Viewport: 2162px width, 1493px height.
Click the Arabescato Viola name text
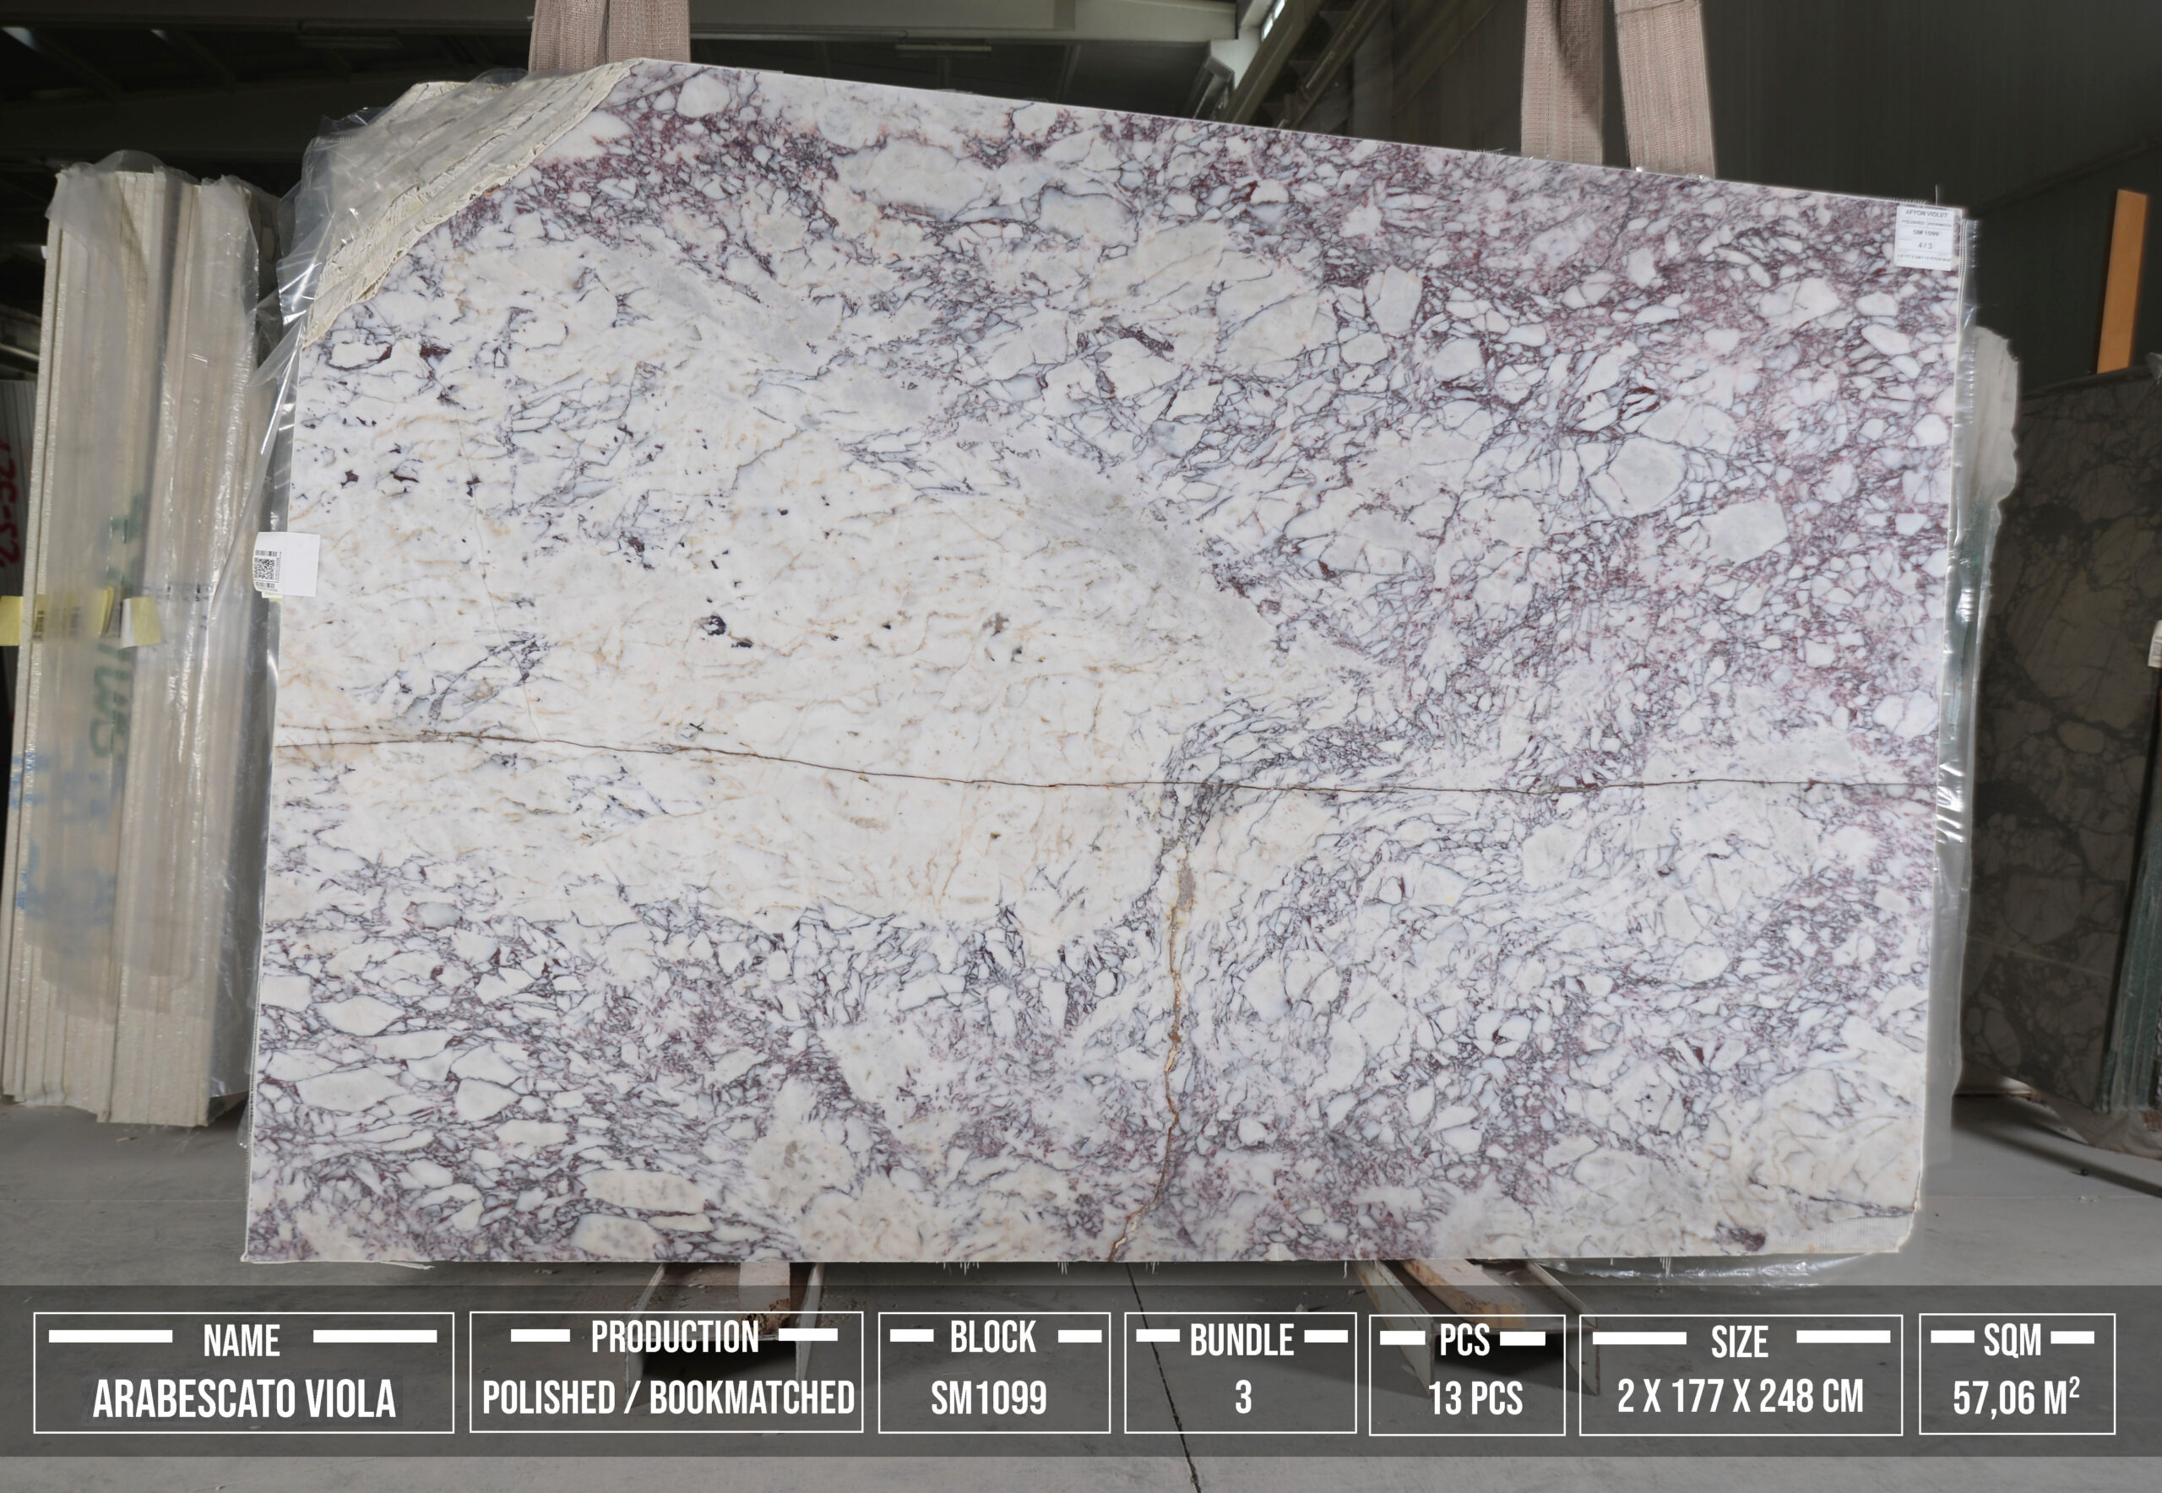[x=244, y=1398]
